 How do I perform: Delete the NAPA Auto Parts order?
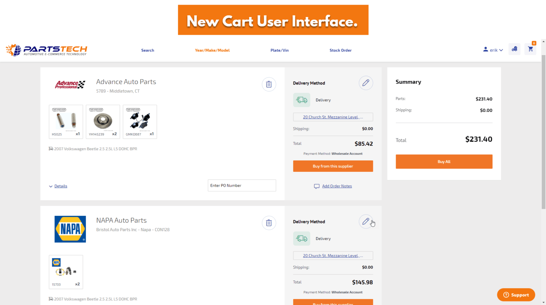tap(269, 223)
